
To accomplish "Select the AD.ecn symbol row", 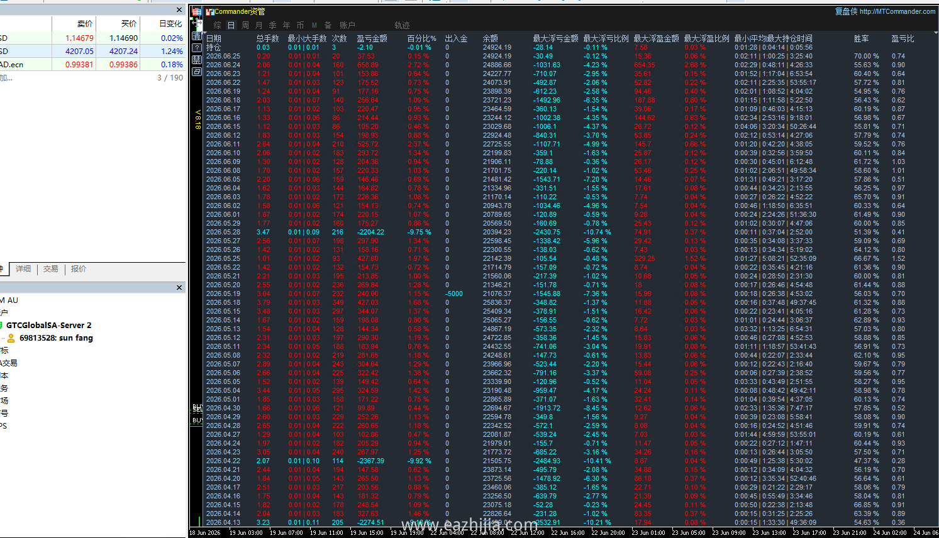I will click(x=93, y=65).
